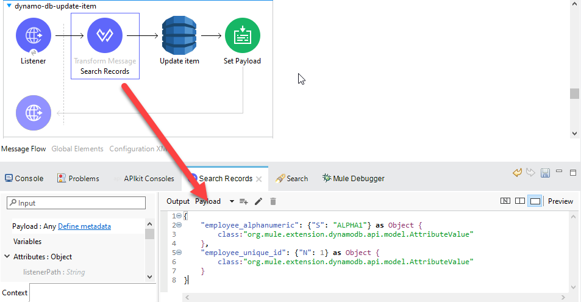Switch to the Problems tab
Image resolution: width=581 pixels, height=302 pixels.
pos(78,179)
